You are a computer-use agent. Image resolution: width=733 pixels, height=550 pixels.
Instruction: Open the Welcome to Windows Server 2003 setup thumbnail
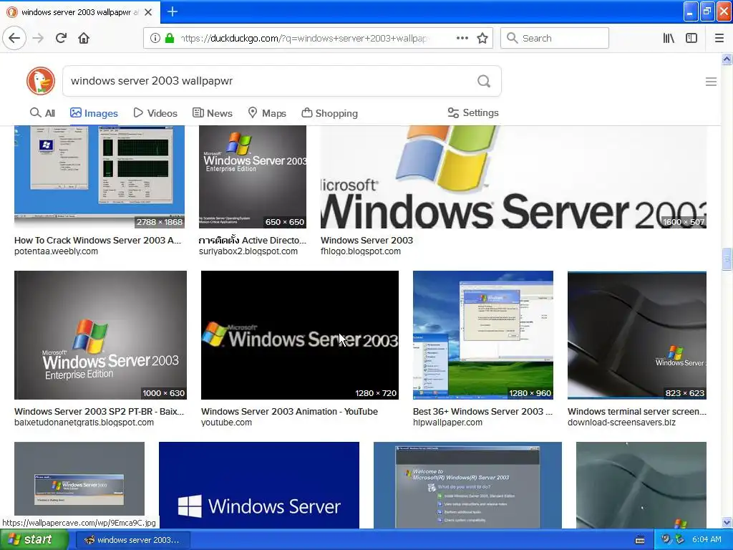467,485
